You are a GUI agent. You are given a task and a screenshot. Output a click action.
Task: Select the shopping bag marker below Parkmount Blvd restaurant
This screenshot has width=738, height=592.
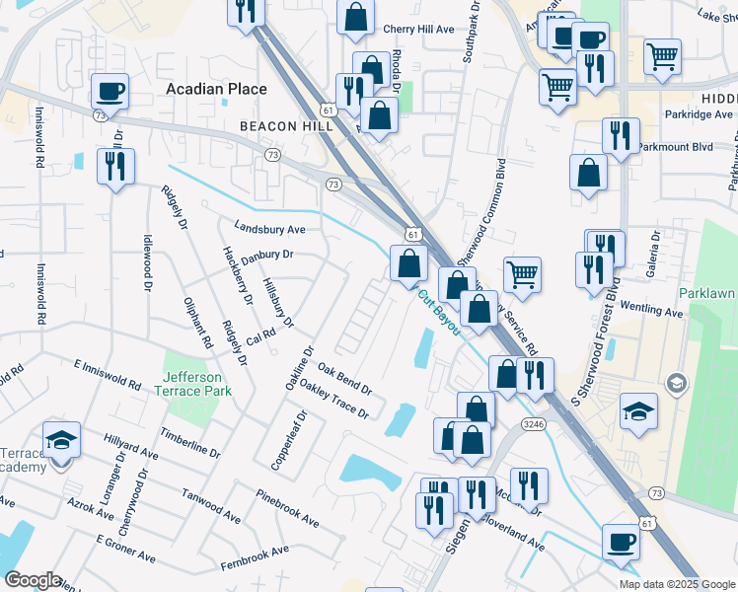588,173
